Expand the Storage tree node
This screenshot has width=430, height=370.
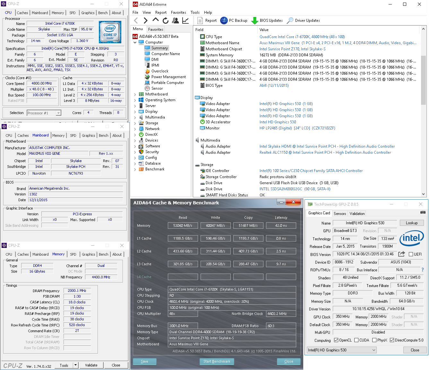pyautogui.click(x=135, y=123)
